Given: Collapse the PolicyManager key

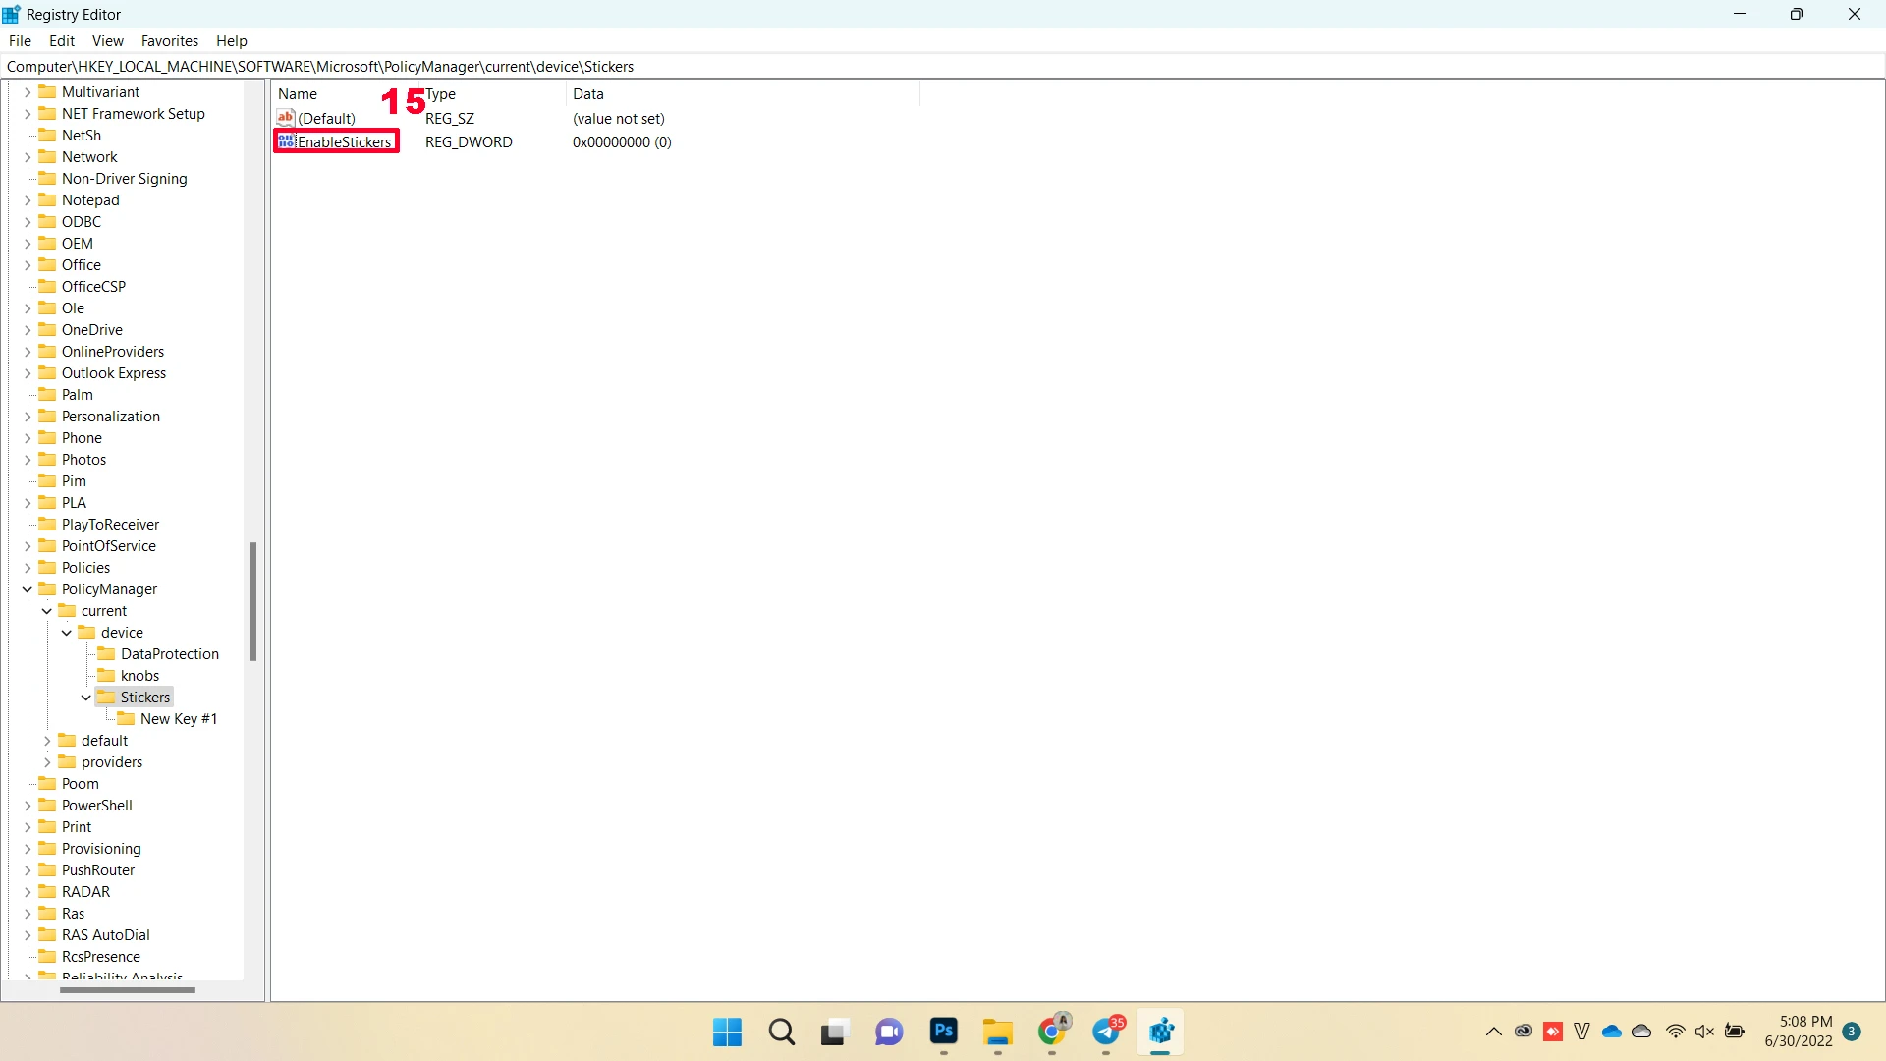Looking at the screenshot, I should [x=28, y=589].
